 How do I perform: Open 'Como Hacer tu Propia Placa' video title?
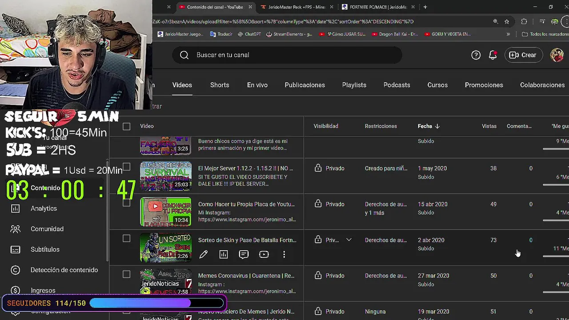(246, 204)
